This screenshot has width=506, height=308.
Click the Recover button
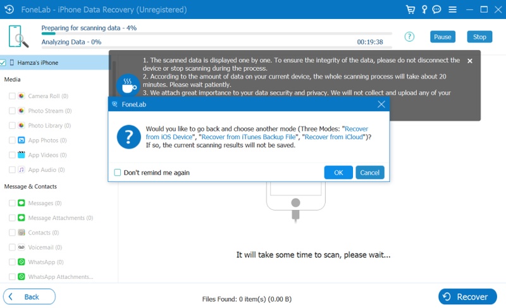tap(467, 297)
